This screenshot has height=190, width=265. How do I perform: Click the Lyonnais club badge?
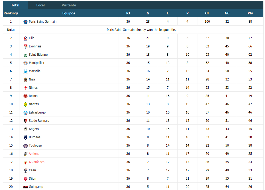[x=26, y=47]
